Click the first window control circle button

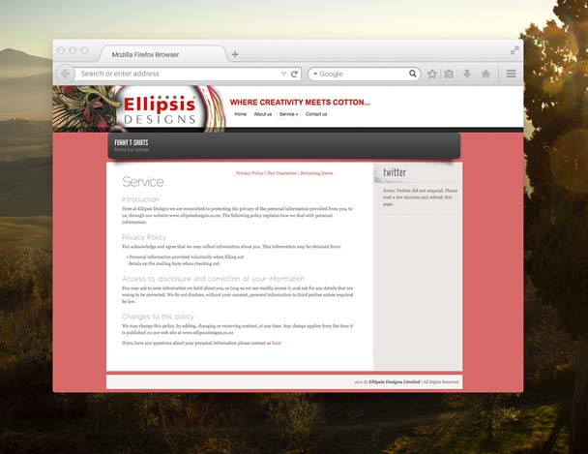tap(61, 50)
